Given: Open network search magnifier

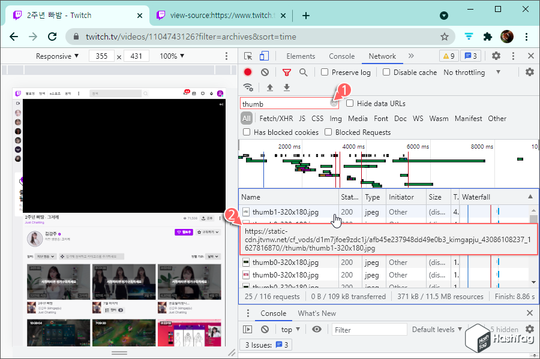Looking at the screenshot, I should [x=303, y=72].
